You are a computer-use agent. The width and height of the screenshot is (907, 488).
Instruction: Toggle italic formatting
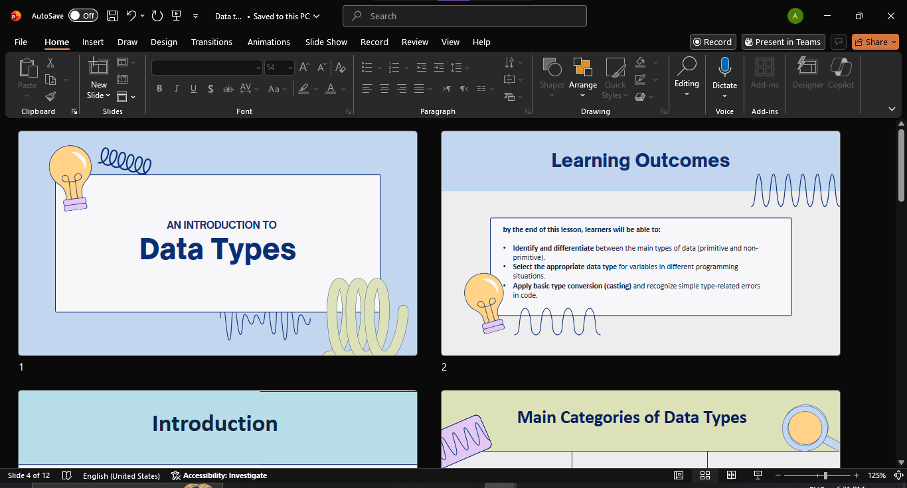pos(176,88)
